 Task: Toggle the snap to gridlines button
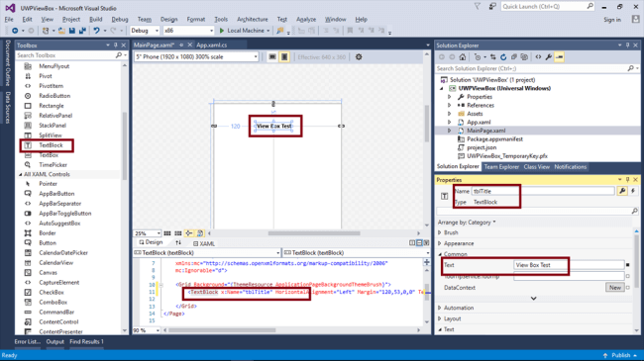click(177, 233)
